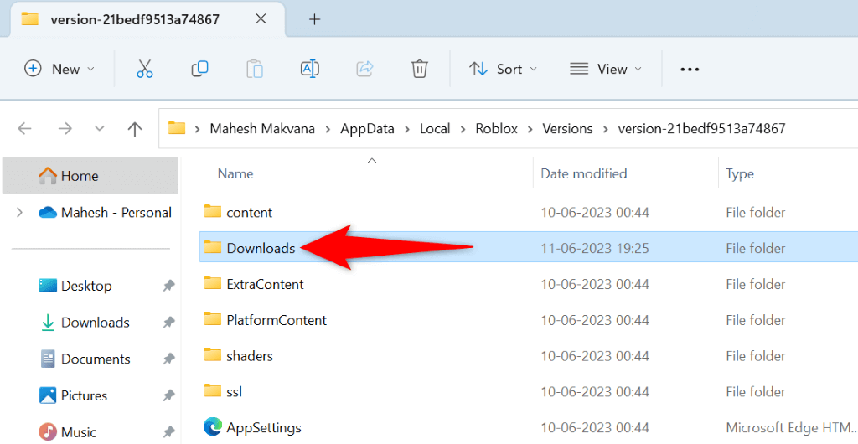Screen dimensions: 858x444
Task: Expand the Mahesh - Personal OneDrive tree
Action: (x=19, y=213)
